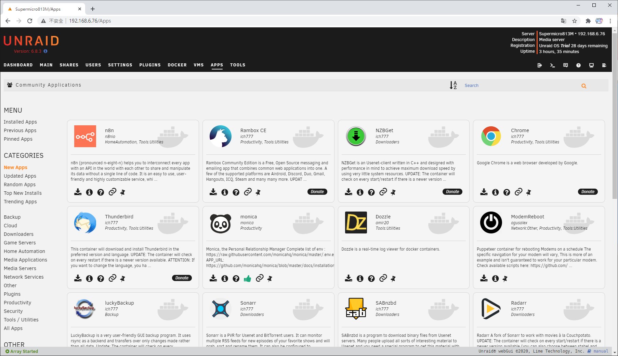Click Donate button on NZBGet card

452,192
